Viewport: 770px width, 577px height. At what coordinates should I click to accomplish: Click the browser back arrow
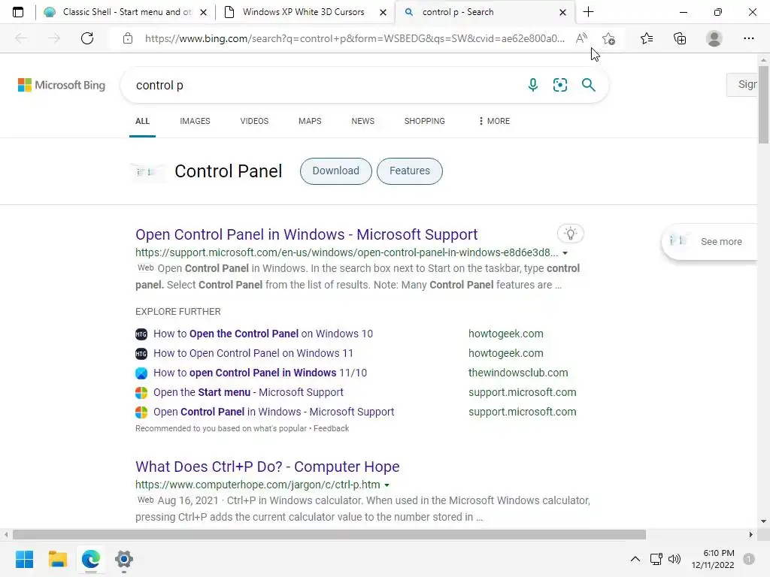21,38
